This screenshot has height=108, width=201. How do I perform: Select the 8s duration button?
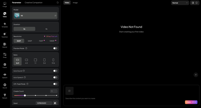46,29
